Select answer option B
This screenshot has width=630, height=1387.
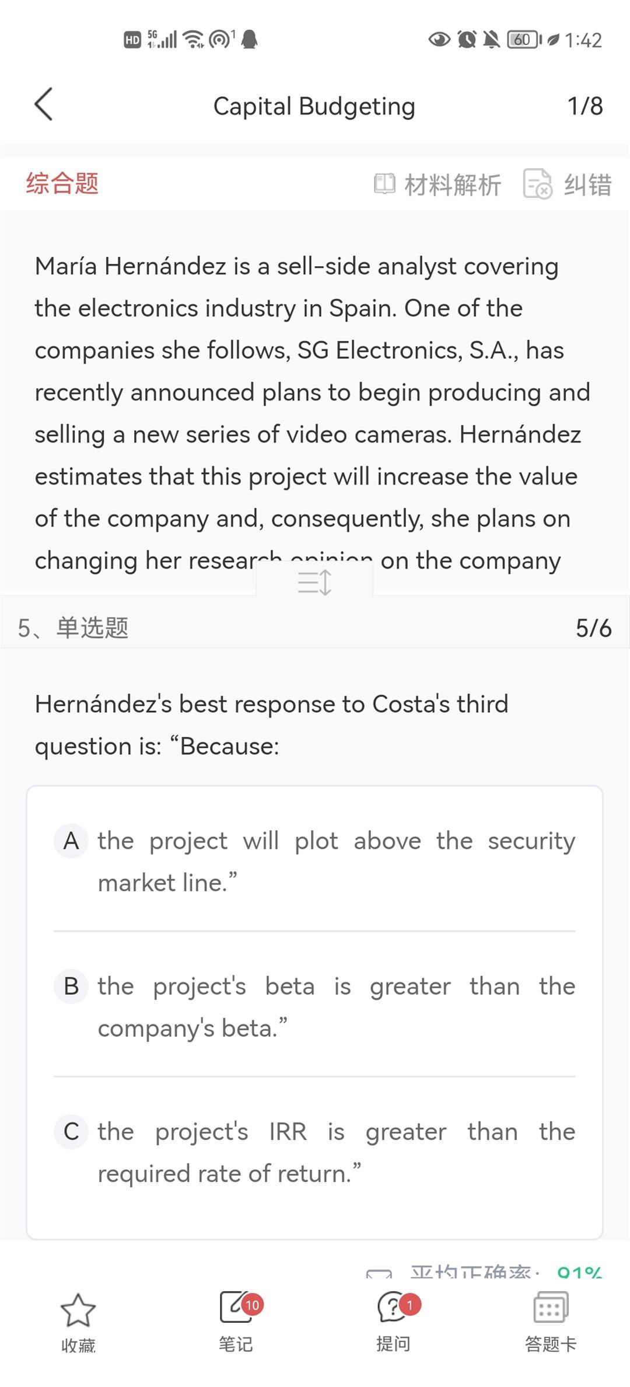[x=71, y=987]
